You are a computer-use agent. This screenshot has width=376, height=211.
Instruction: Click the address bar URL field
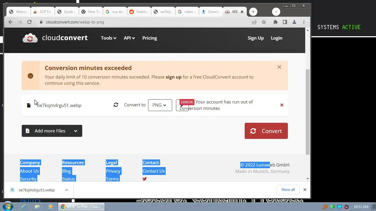(144, 22)
